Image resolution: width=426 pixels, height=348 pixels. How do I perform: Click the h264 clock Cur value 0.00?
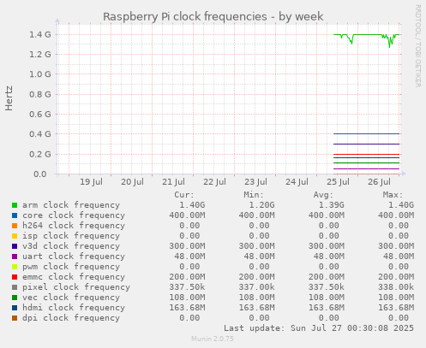pyautogui.click(x=189, y=226)
